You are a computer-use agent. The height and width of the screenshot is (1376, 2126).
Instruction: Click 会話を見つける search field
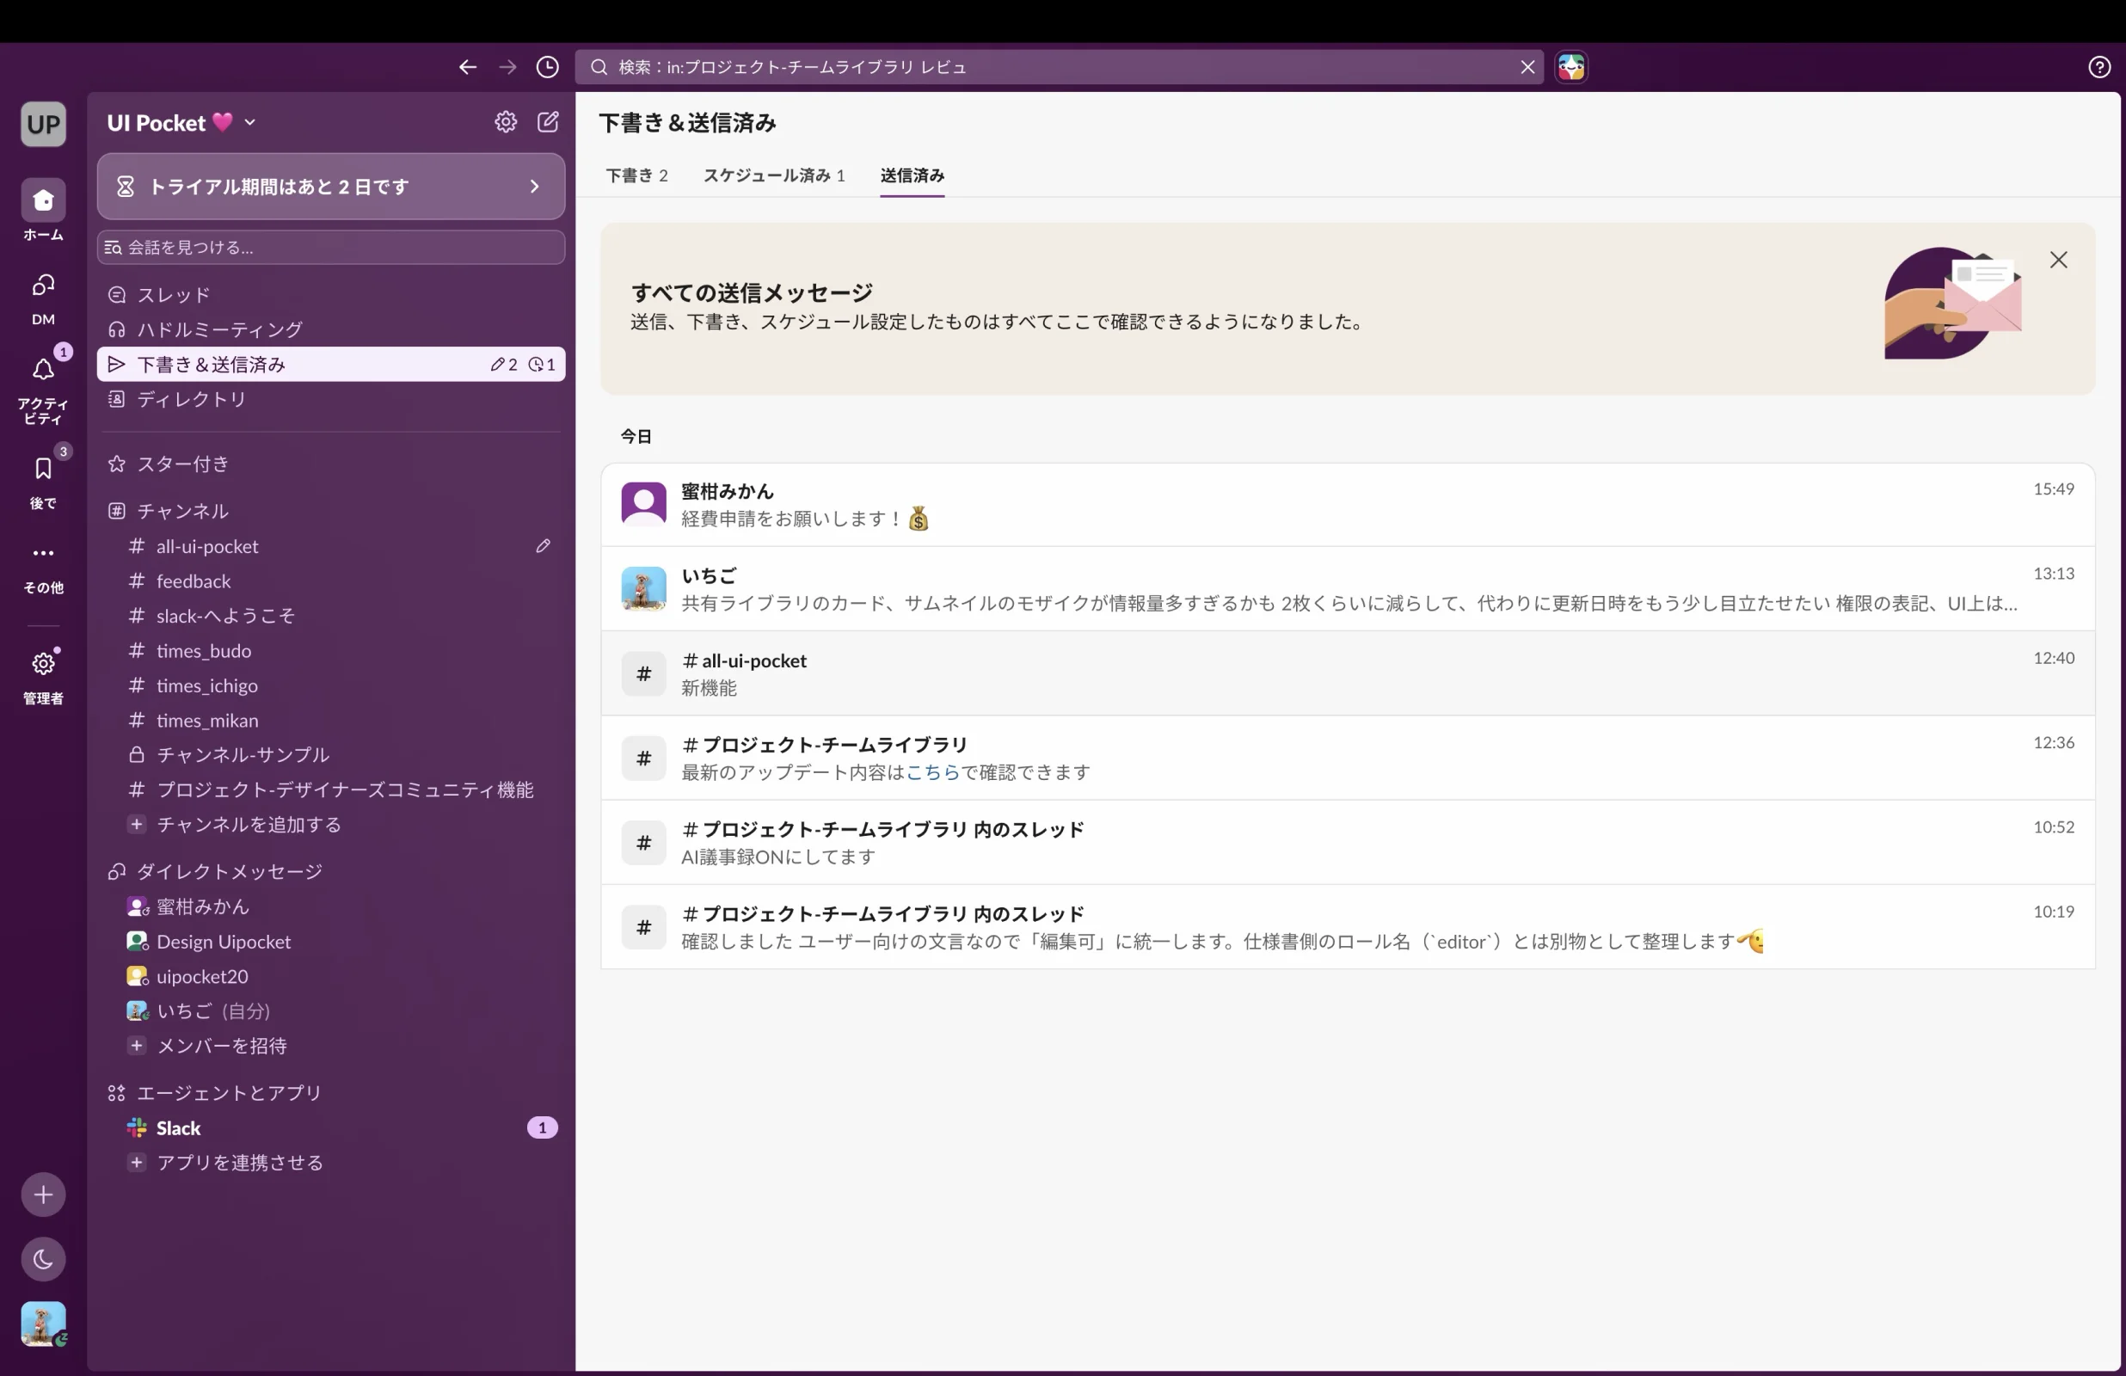330,247
